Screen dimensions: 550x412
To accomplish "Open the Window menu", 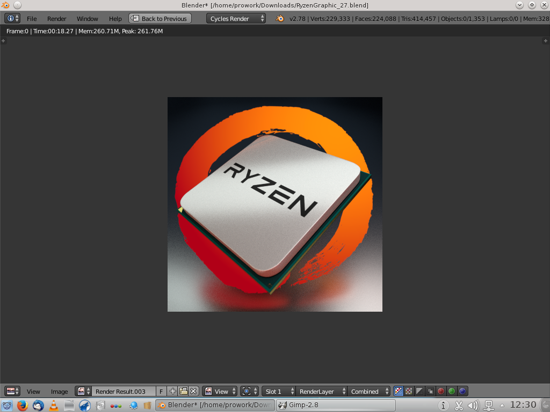I will 88,19.
